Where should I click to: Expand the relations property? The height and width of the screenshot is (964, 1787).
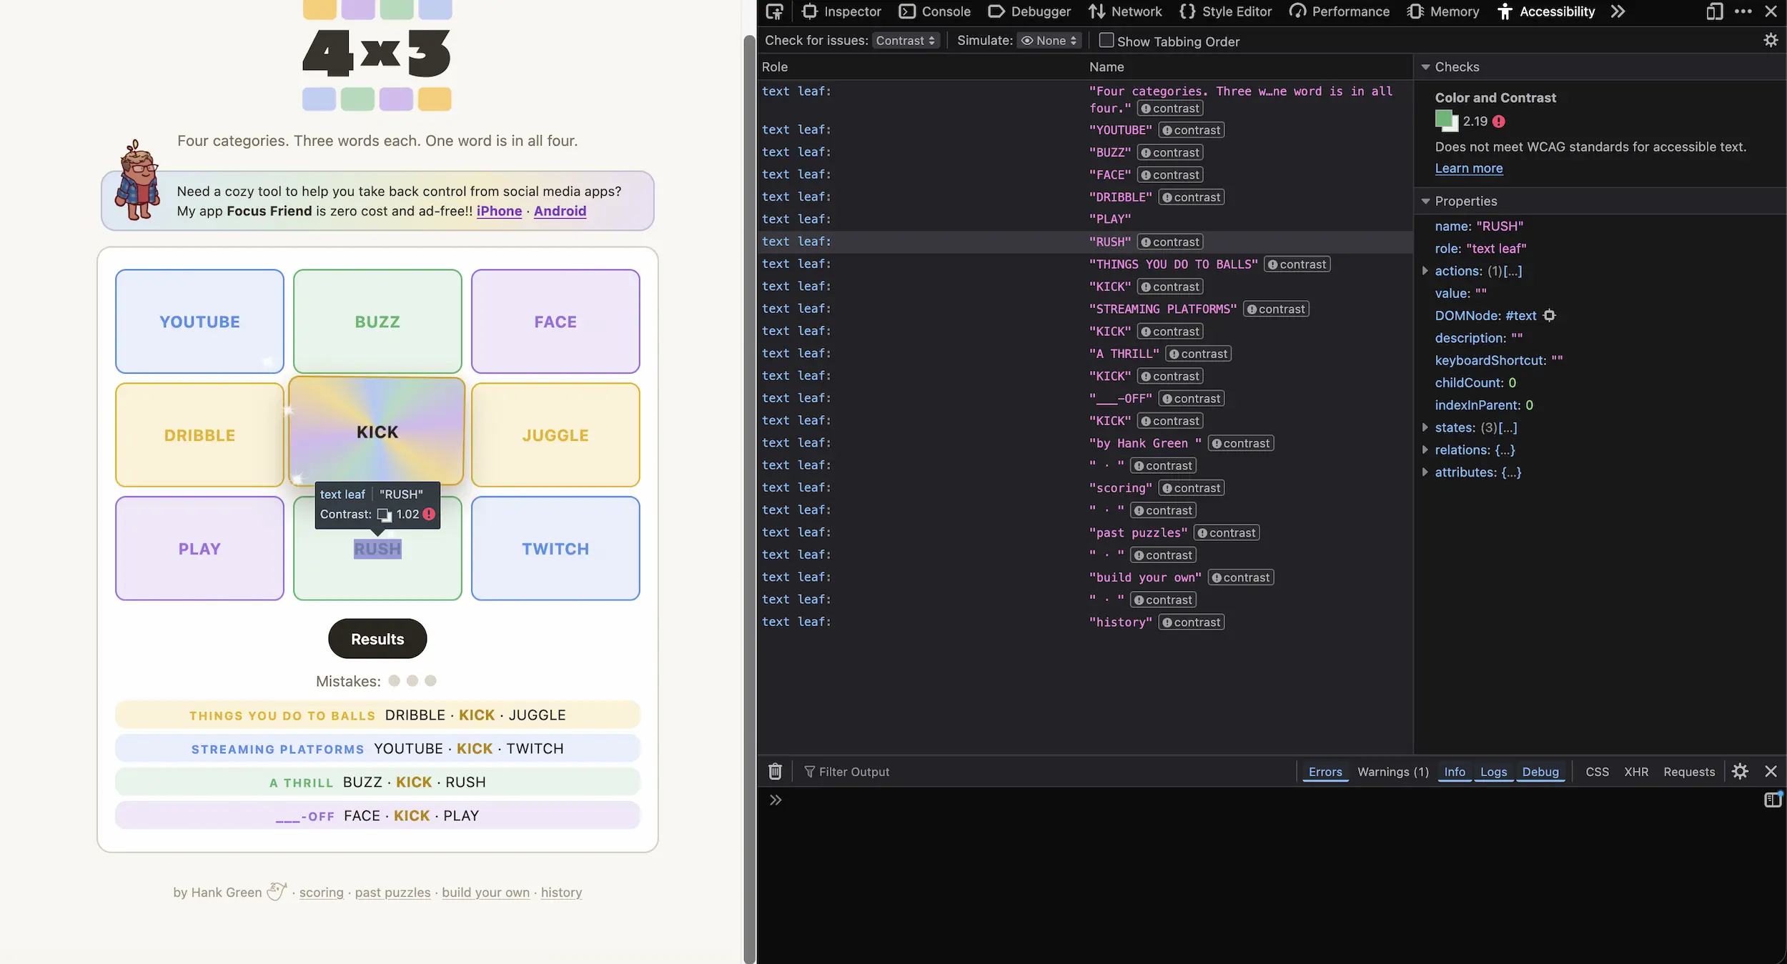pyautogui.click(x=1425, y=449)
